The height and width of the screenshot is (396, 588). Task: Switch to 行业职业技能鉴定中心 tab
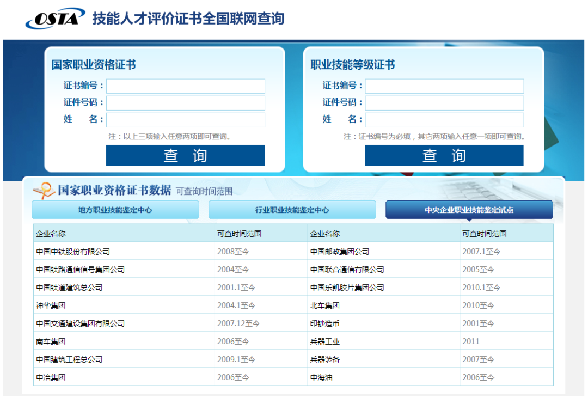[x=292, y=210]
